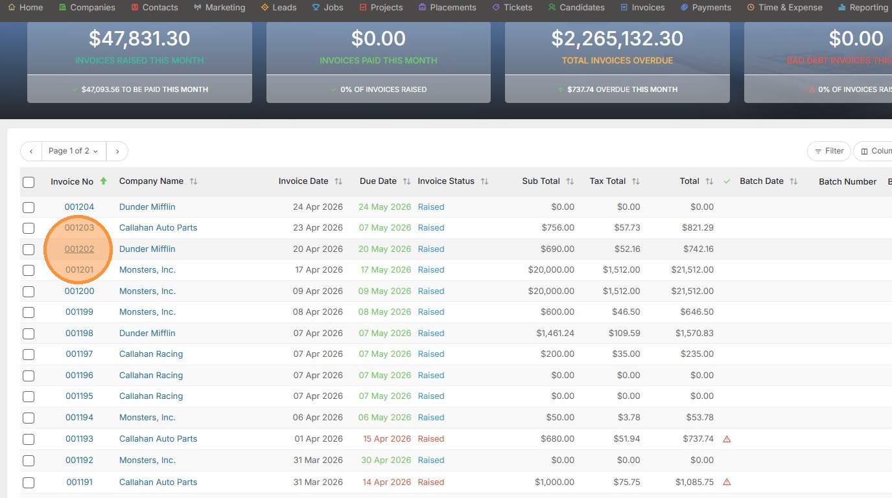
Task: Click the Raised status of invoice 001191
Action: (x=431, y=482)
